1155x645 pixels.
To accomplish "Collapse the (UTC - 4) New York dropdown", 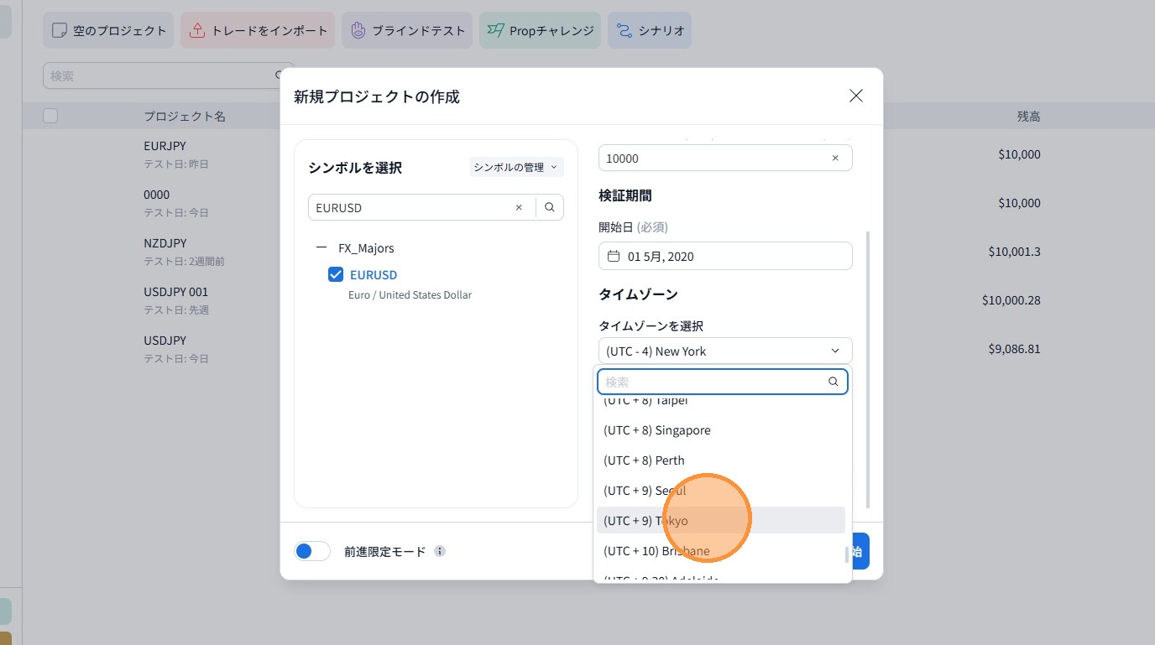I will (725, 351).
